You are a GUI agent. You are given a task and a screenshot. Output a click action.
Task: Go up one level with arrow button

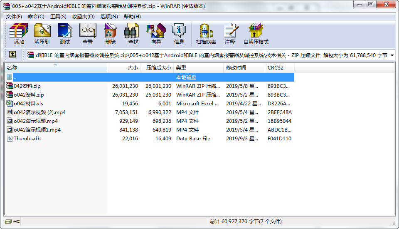pyautogui.click(x=12, y=54)
